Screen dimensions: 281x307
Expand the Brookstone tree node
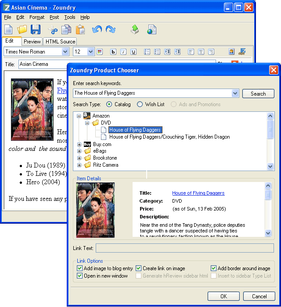(79, 158)
